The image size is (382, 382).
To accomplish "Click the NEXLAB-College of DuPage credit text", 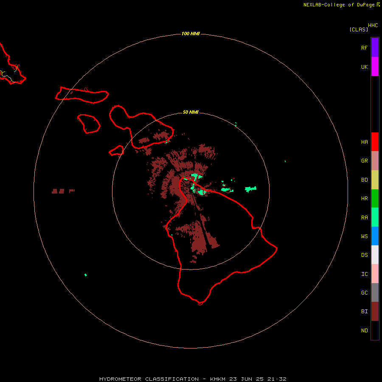I will point(339,5).
